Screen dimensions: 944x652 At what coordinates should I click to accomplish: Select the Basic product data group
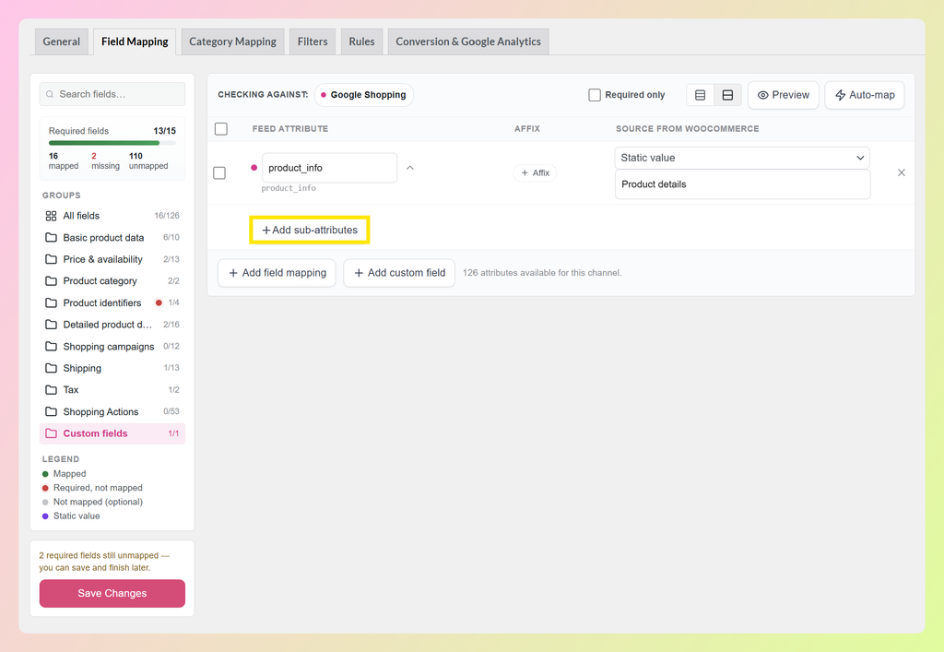[112, 237]
